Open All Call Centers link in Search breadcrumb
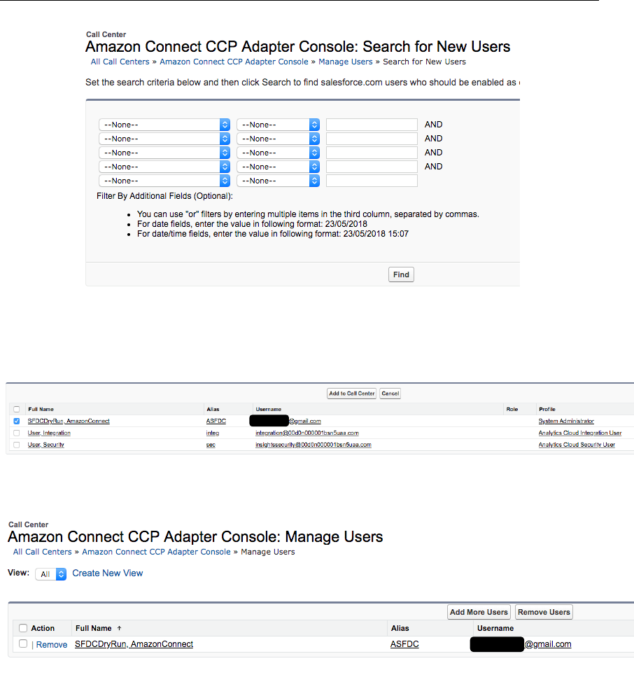634x696 pixels. coord(120,62)
